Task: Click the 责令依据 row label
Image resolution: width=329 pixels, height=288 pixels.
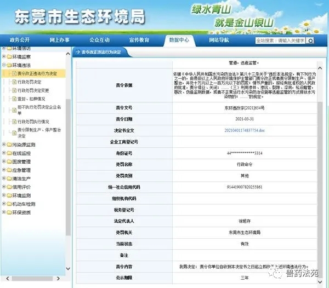Action: pyautogui.click(x=124, y=85)
